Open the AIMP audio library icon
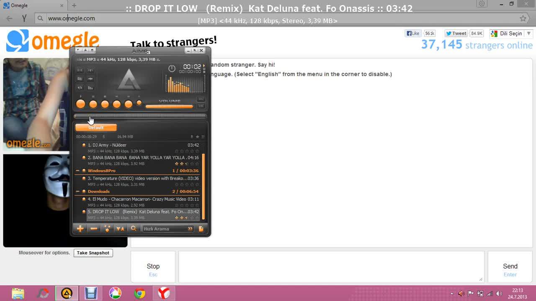This screenshot has width=536, height=301. pyautogui.click(x=80, y=79)
